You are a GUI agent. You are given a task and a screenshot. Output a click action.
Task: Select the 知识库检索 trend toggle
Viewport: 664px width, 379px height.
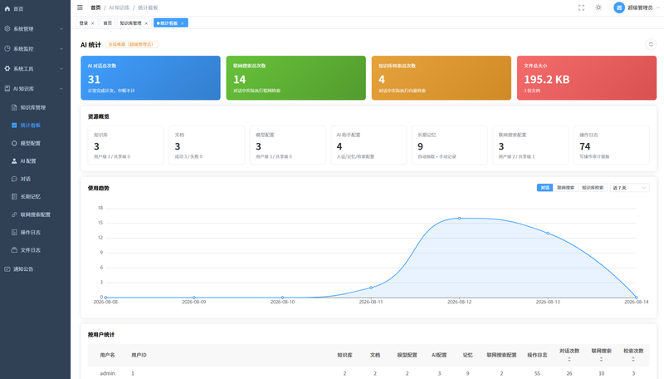tap(593, 187)
